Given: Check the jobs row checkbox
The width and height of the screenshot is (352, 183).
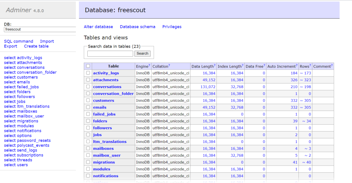Looking at the screenshot, I should [x=88, y=135].
